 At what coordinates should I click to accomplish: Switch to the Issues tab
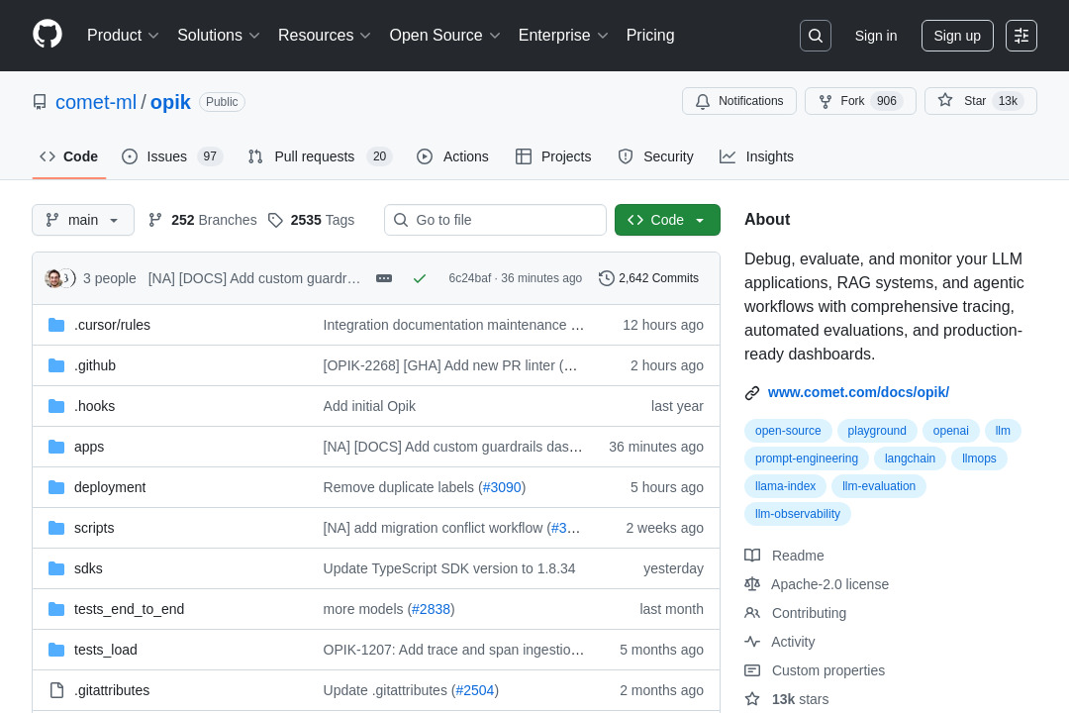click(172, 156)
